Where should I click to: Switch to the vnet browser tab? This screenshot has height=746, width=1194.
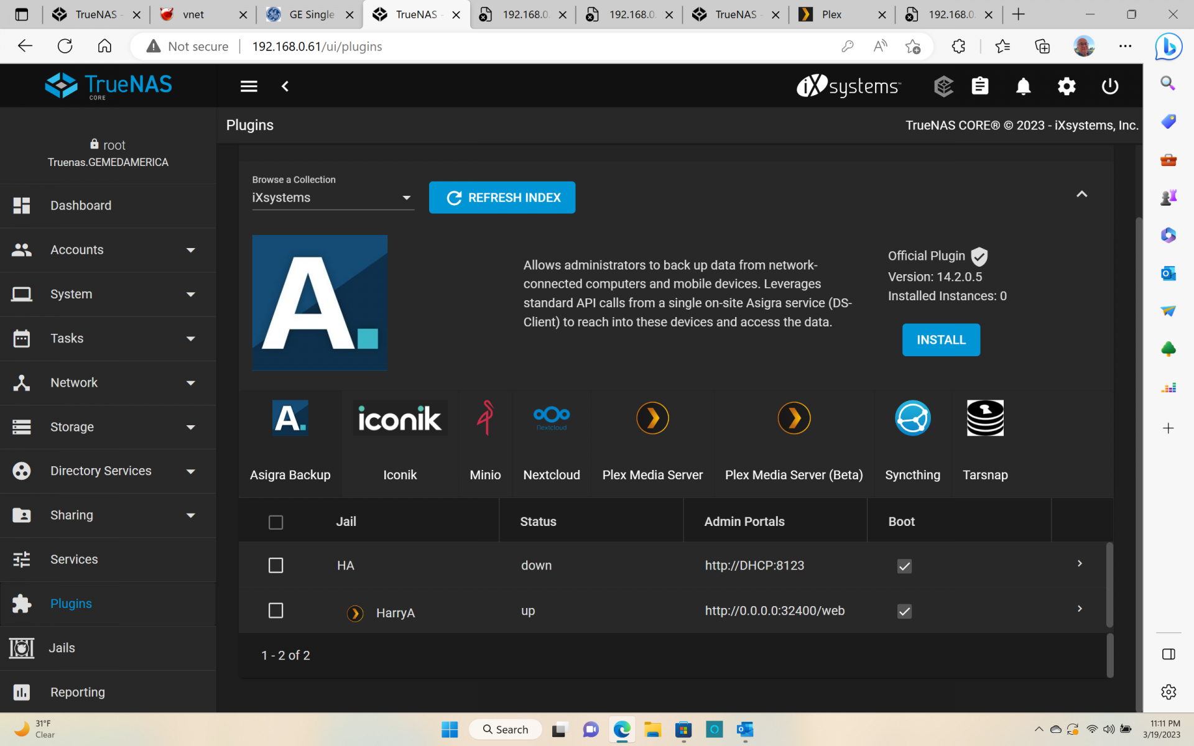203,14
